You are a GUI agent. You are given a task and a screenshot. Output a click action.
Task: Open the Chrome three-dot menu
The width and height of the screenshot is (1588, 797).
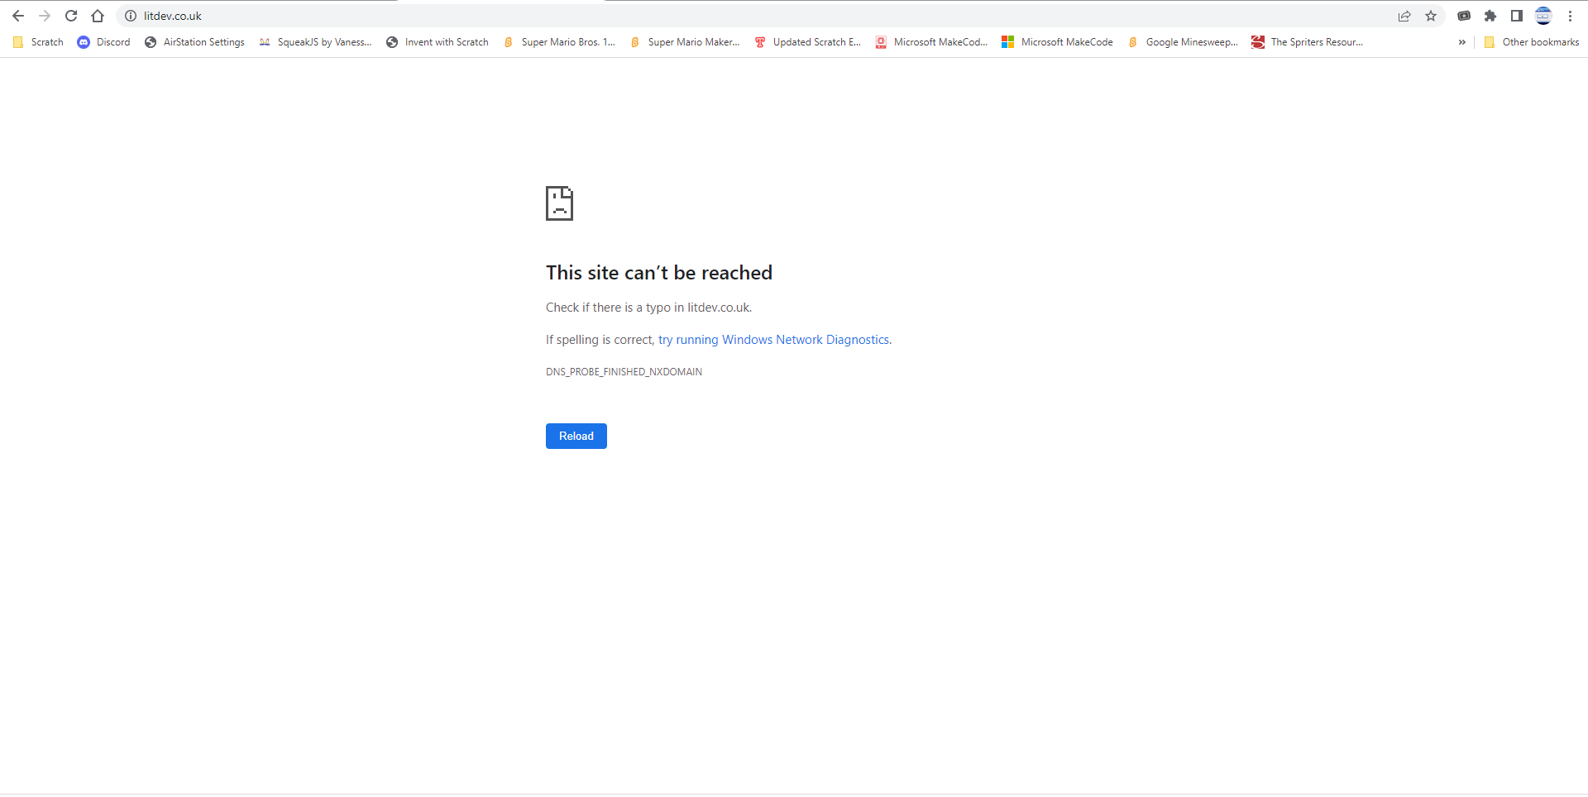click(1571, 16)
